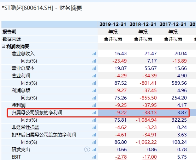Open the 2017 EBIT value 5.75 link

pos(182,157)
